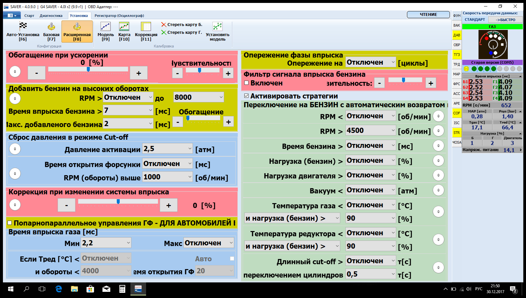Open the до 8000 RPM dropdown
Screen dimensions: 526x298
point(199,97)
